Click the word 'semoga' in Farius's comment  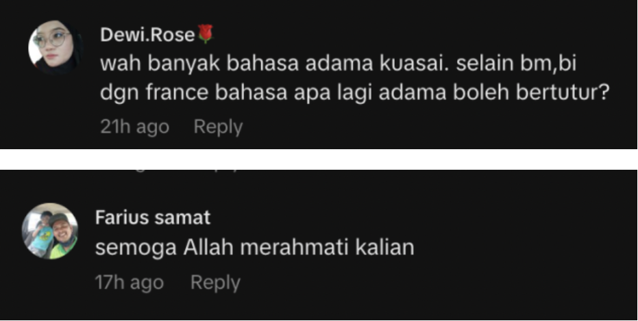coord(136,248)
